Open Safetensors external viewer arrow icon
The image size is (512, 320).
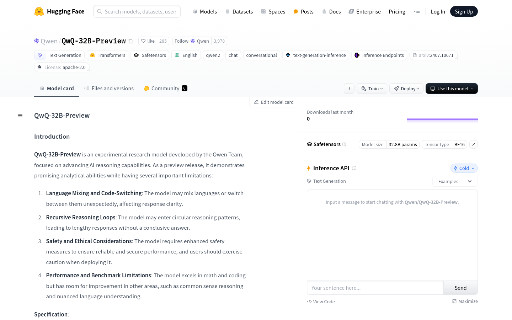tap(474, 144)
